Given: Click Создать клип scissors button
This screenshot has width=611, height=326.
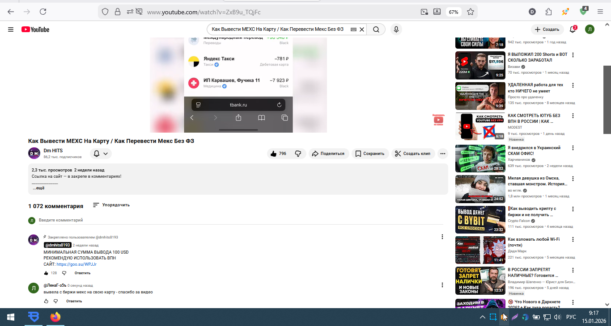Looking at the screenshot, I should point(413,154).
